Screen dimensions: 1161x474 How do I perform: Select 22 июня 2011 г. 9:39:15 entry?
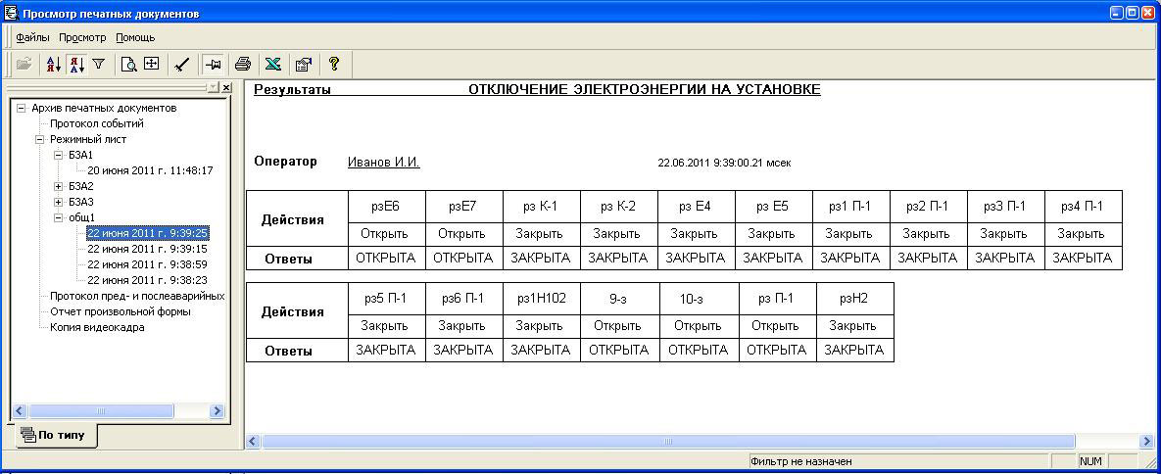[x=147, y=249]
